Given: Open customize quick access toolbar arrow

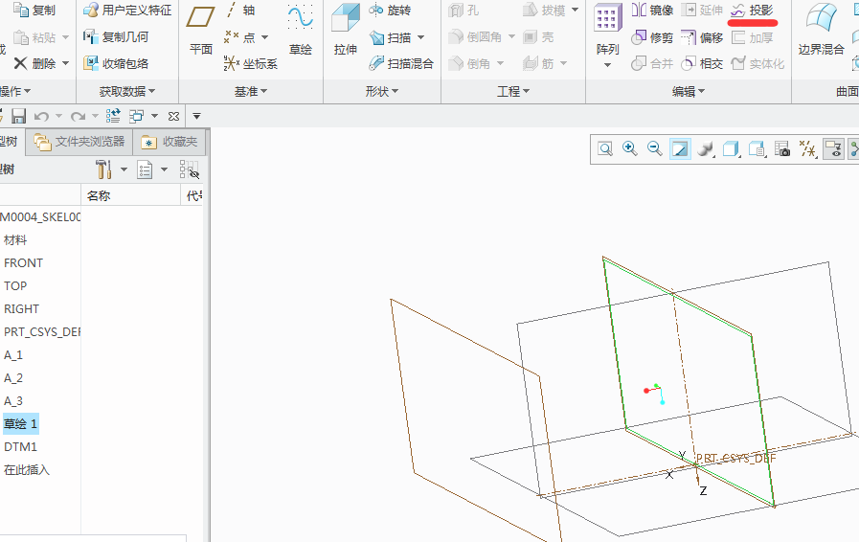Looking at the screenshot, I should coord(196,116).
